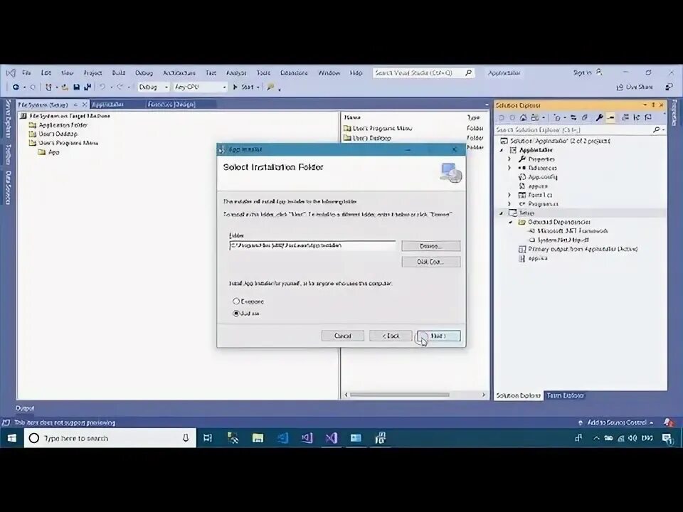Switch to the Team Explorer tab
Image resolution: width=683 pixels, height=512 pixels.
(565, 395)
